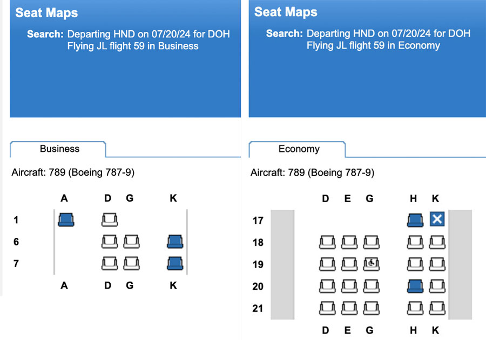The width and height of the screenshot is (486, 340).
Task: Choose economy seat 17H
Action: coord(415,220)
